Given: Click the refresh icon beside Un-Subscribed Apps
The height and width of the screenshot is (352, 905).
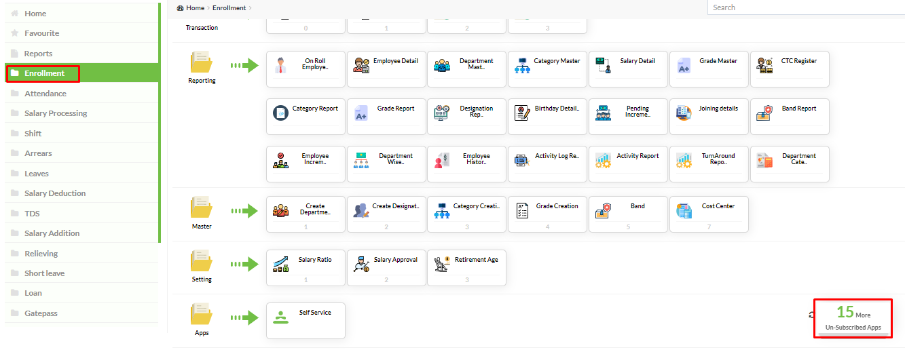Looking at the screenshot, I should pos(812,315).
